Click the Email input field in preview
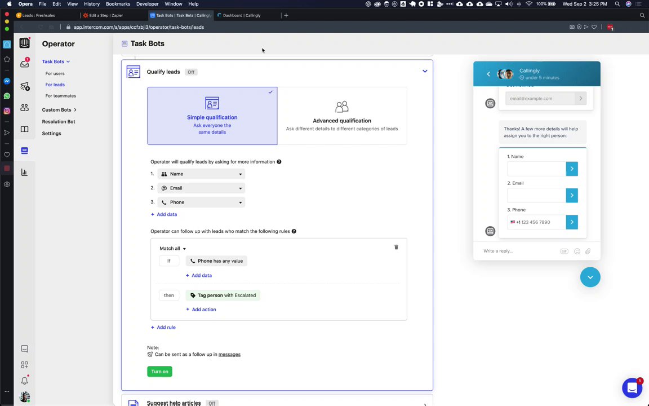This screenshot has height=406, width=649. tap(536, 196)
